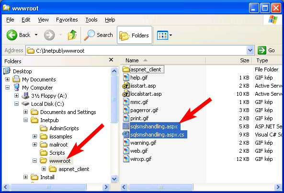Expand the Install tree node
This screenshot has height=193, width=284.
[25, 177]
